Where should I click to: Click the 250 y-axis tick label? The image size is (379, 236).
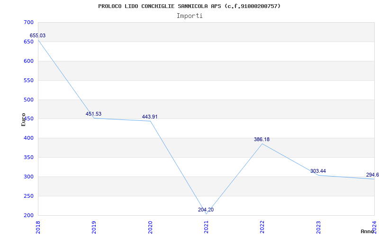pos(28,196)
